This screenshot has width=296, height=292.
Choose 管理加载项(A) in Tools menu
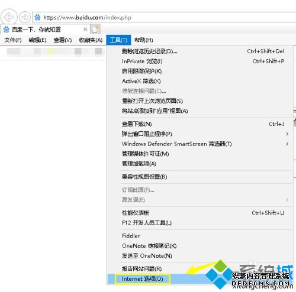(x=200, y=164)
